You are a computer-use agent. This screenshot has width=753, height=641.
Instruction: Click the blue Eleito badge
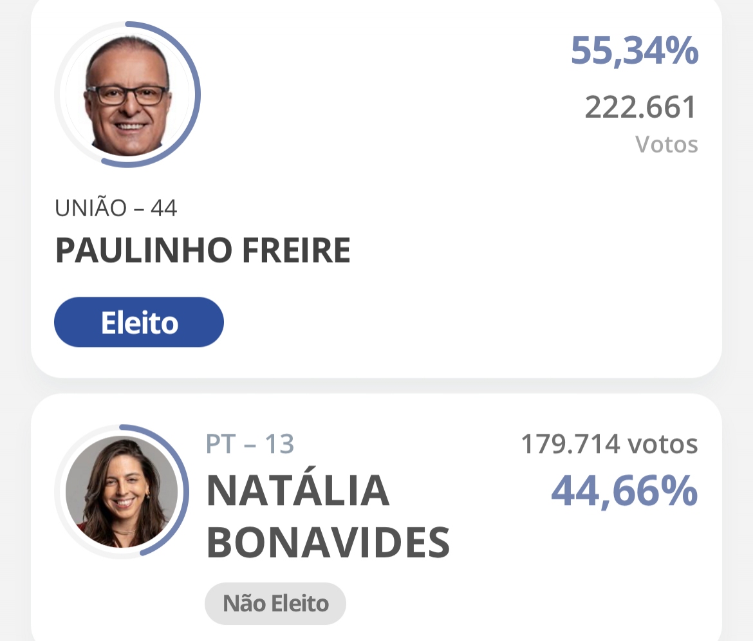pyautogui.click(x=139, y=322)
